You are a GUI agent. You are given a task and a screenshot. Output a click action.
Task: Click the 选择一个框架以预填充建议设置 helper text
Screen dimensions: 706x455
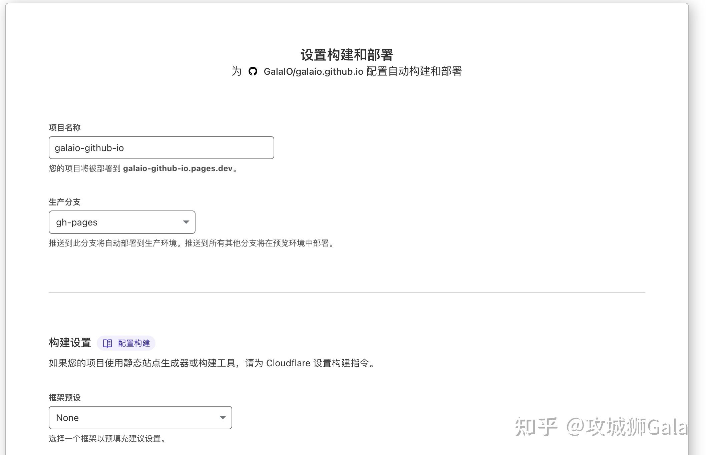click(107, 439)
